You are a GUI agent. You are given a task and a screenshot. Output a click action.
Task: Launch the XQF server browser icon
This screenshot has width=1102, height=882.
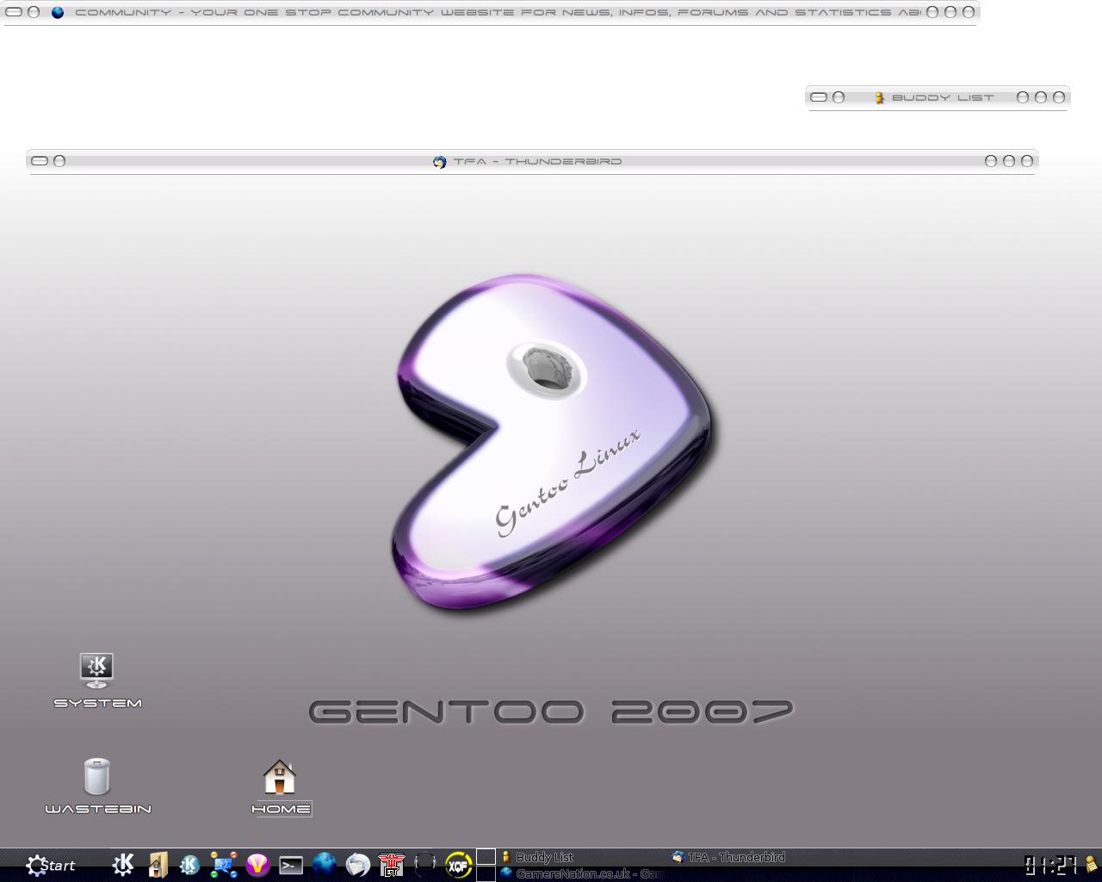pos(458,864)
